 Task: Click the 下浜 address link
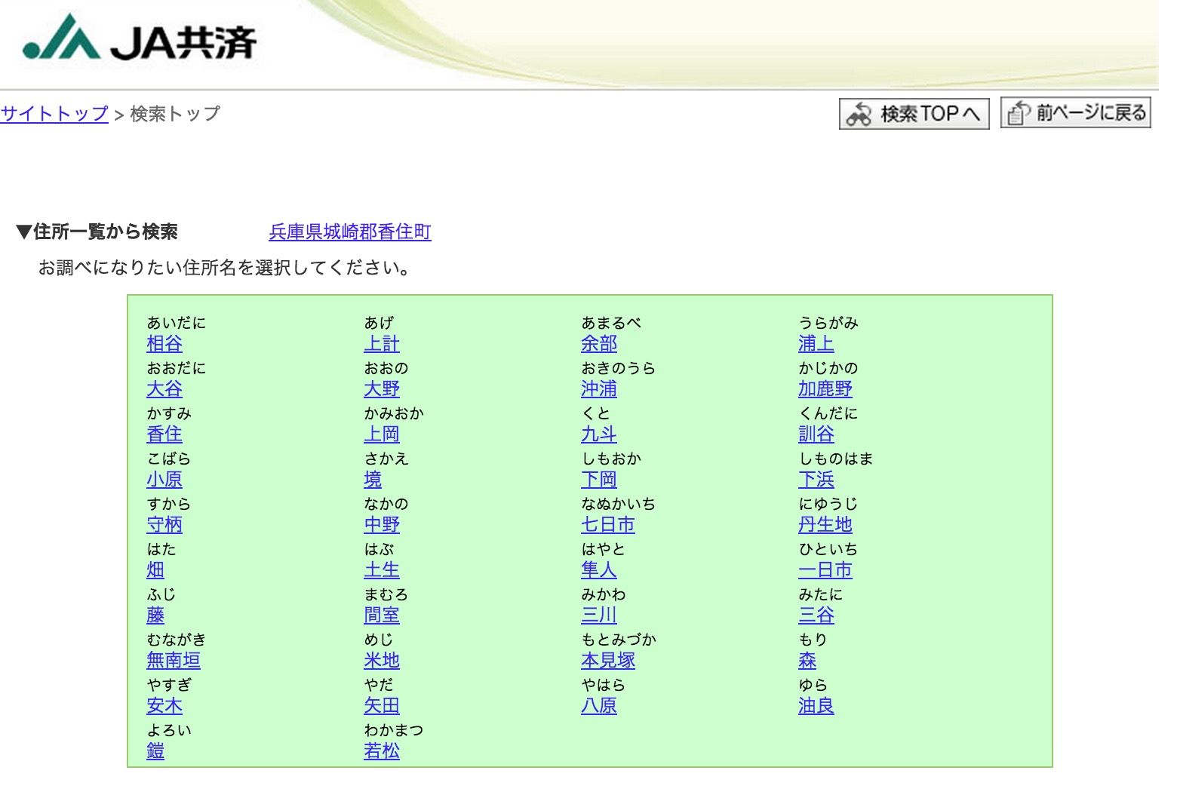[x=816, y=480]
